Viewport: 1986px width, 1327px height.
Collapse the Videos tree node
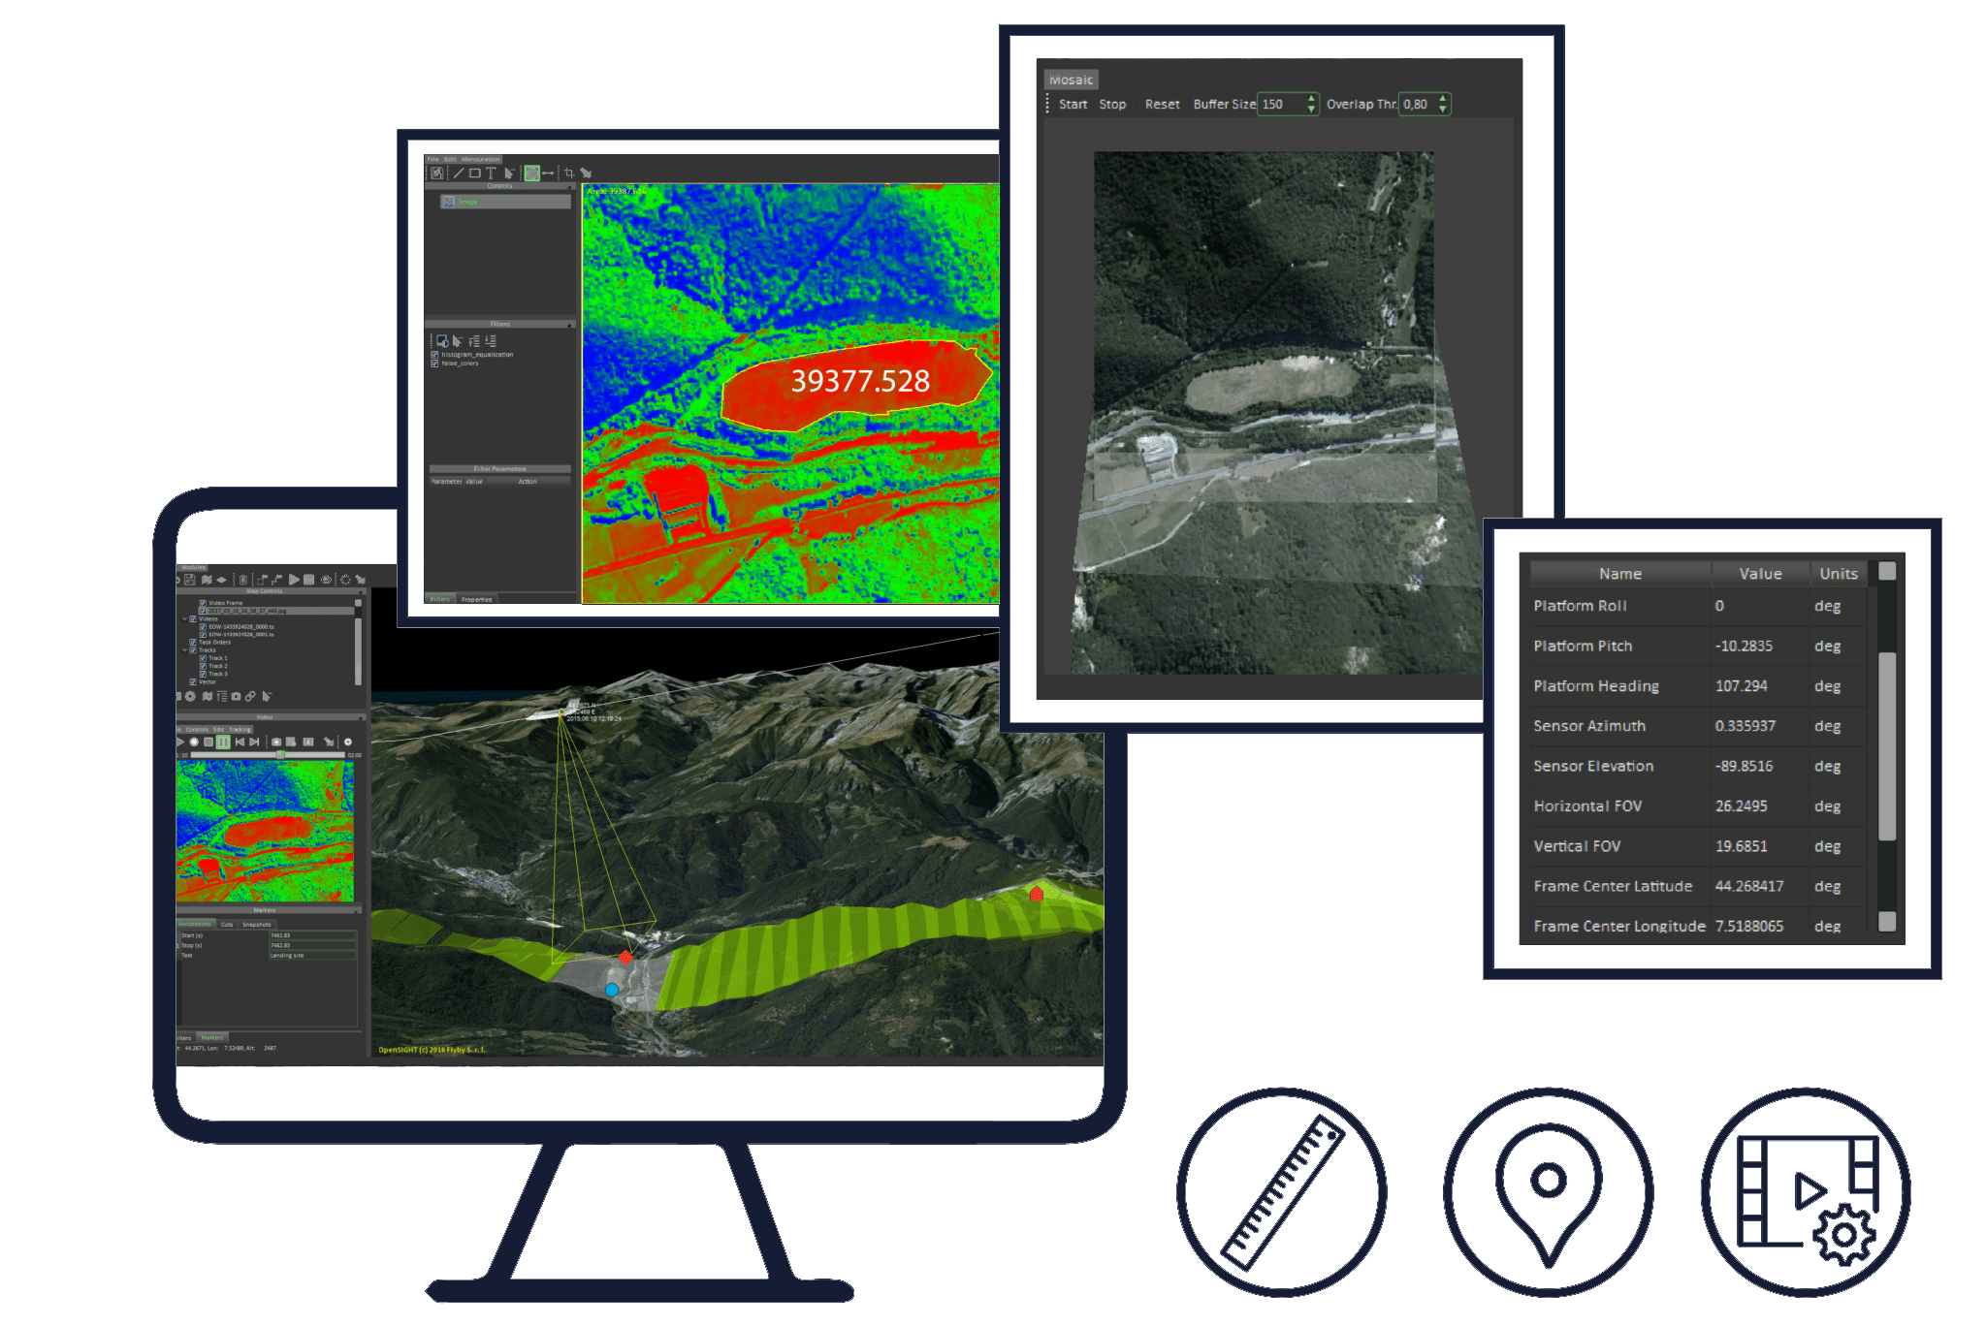click(184, 619)
